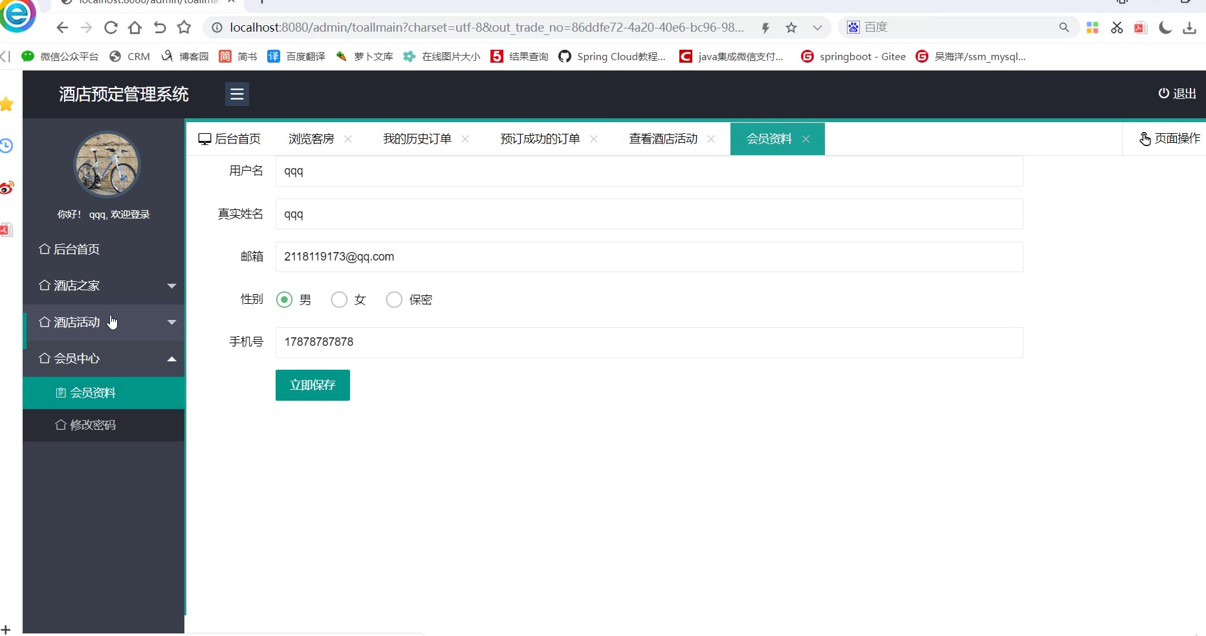Open 后台首页 in the sidebar
The width and height of the screenshot is (1206, 636).
coord(104,249)
